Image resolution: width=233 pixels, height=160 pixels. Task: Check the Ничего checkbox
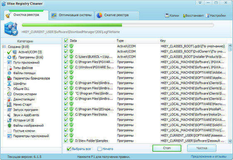pos(99,149)
